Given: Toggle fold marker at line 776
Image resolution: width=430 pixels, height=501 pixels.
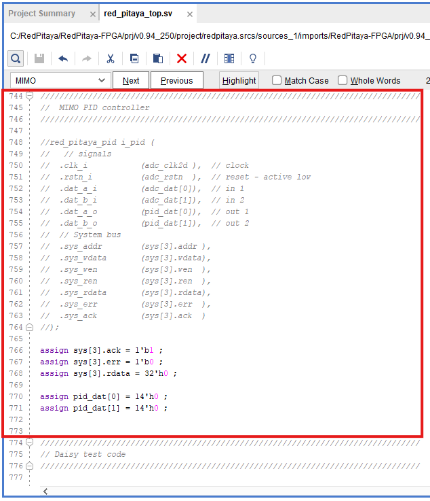Looking at the screenshot, I should click(x=29, y=466).
